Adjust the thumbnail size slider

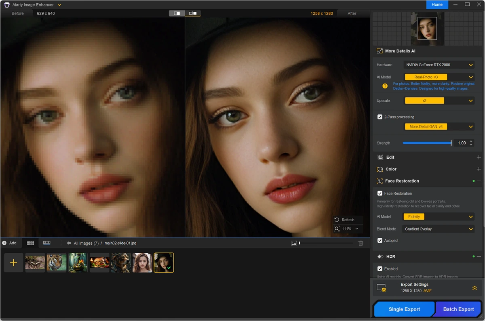pos(326,243)
